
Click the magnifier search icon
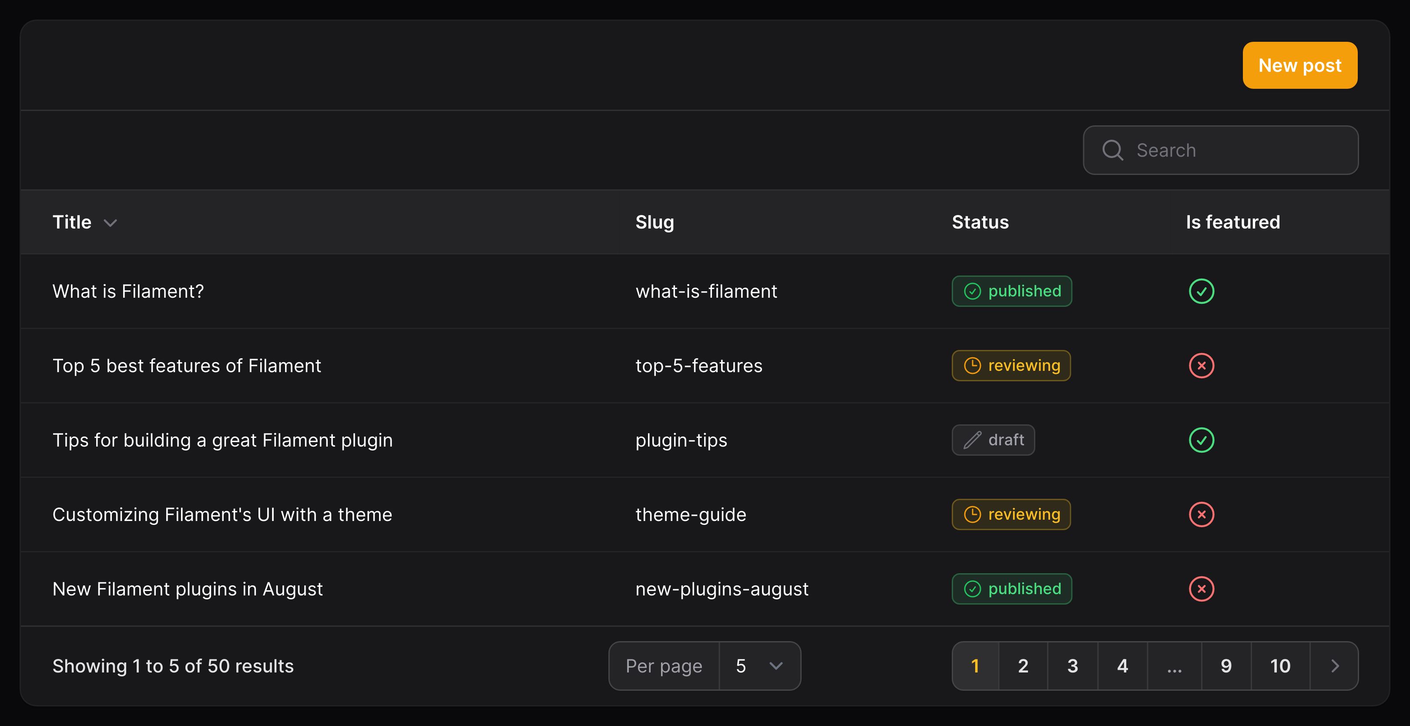pyautogui.click(x=1112, y=150)
